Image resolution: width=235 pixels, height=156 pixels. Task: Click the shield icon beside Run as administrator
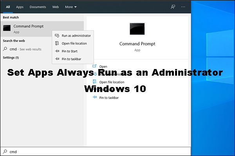click(x=57, y=35)
